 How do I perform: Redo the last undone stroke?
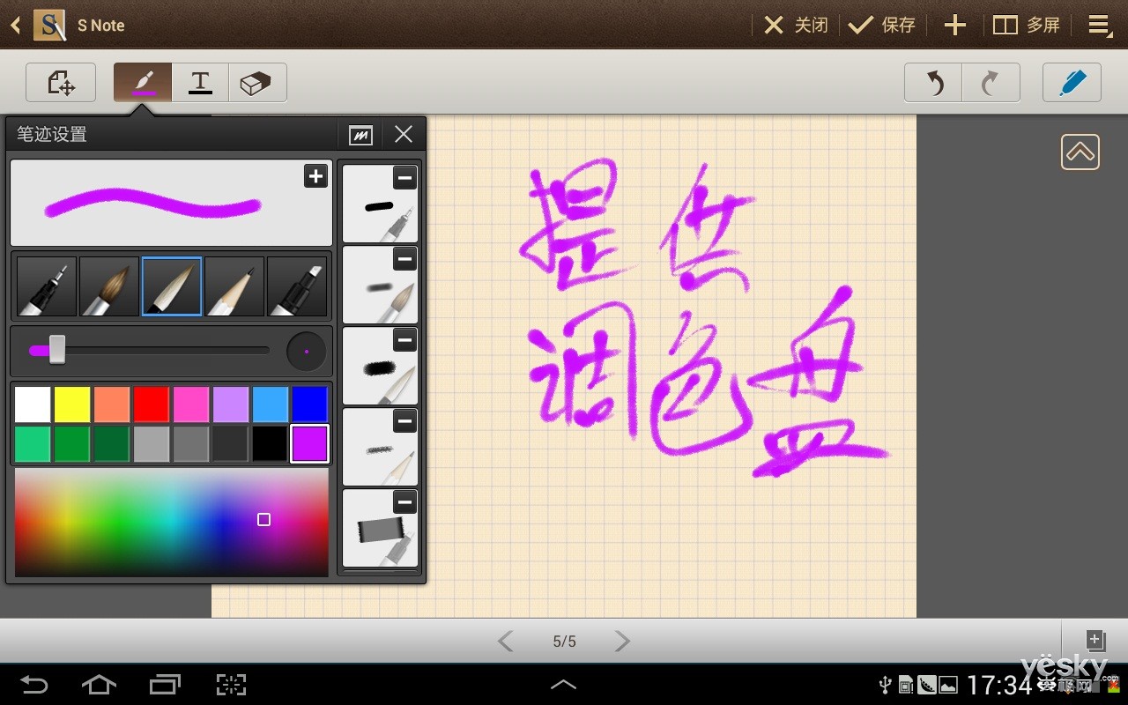click(x=991, y=83)
